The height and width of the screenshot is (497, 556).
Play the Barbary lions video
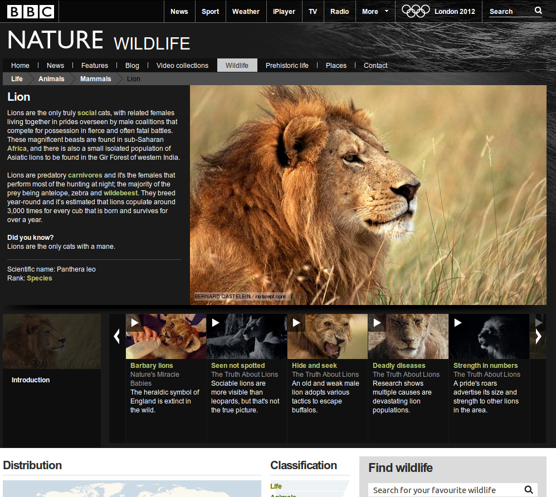pyautogui.click(x=135, y=322)
